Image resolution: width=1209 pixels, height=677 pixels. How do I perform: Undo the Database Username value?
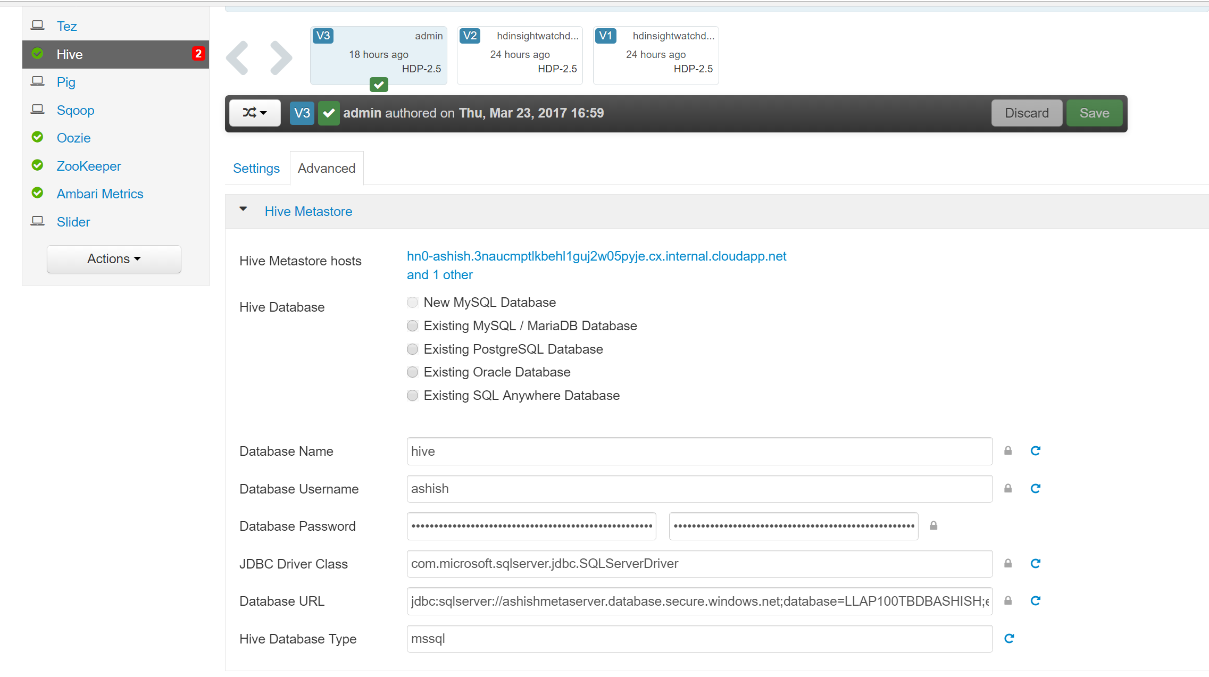1035,489
